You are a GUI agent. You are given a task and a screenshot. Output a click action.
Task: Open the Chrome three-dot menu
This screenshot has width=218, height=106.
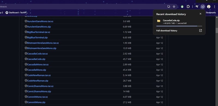pyautogui.click(x=214, y=7)
